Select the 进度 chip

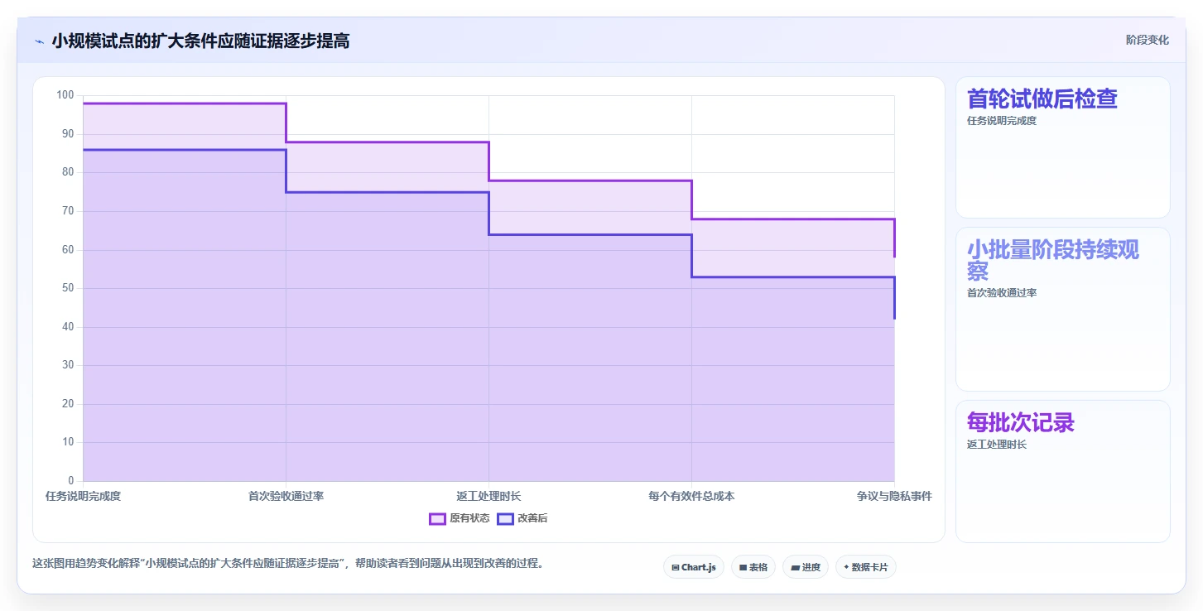click(x=806, y=567)
